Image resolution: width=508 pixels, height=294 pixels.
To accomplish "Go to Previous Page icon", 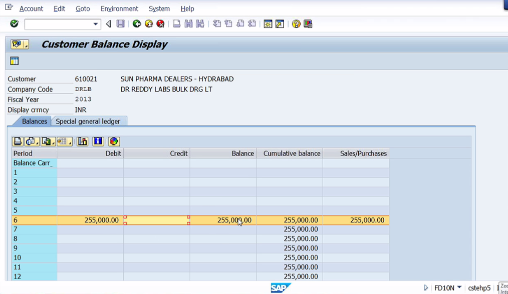I will pyautogui.click(x=228, y=24).
